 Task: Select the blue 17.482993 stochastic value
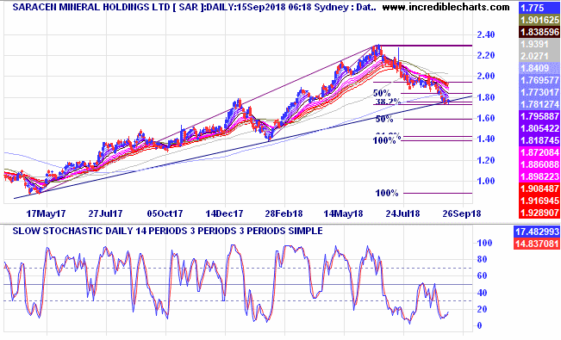tap(537, 232)
